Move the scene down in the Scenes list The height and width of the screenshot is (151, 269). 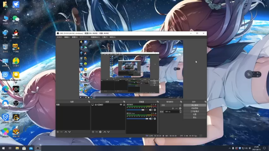coord(70,132)
